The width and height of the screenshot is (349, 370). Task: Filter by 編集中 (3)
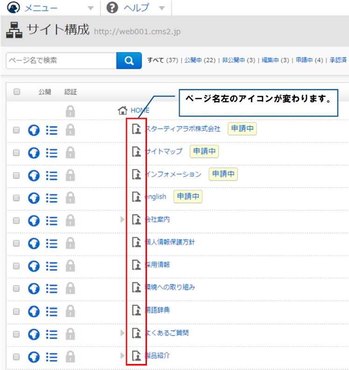[275, 60]
